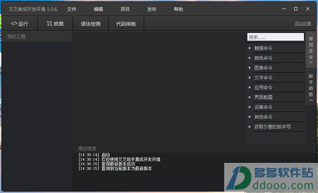Maximize the IDE window
The height and width of the screenshot is (193, 318).
(296, 9)
